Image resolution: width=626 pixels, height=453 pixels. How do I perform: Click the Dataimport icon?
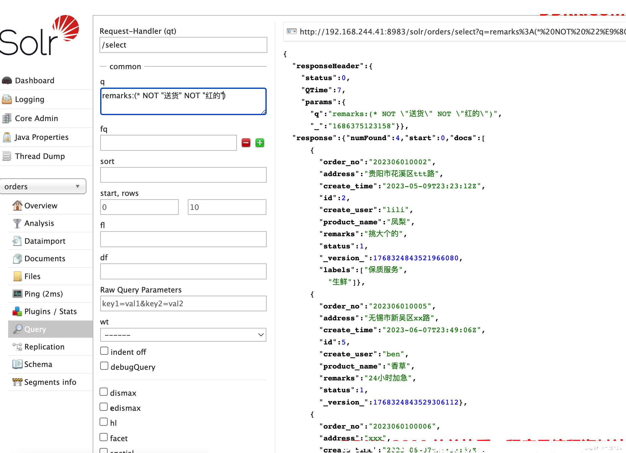(x=17, y=241)
